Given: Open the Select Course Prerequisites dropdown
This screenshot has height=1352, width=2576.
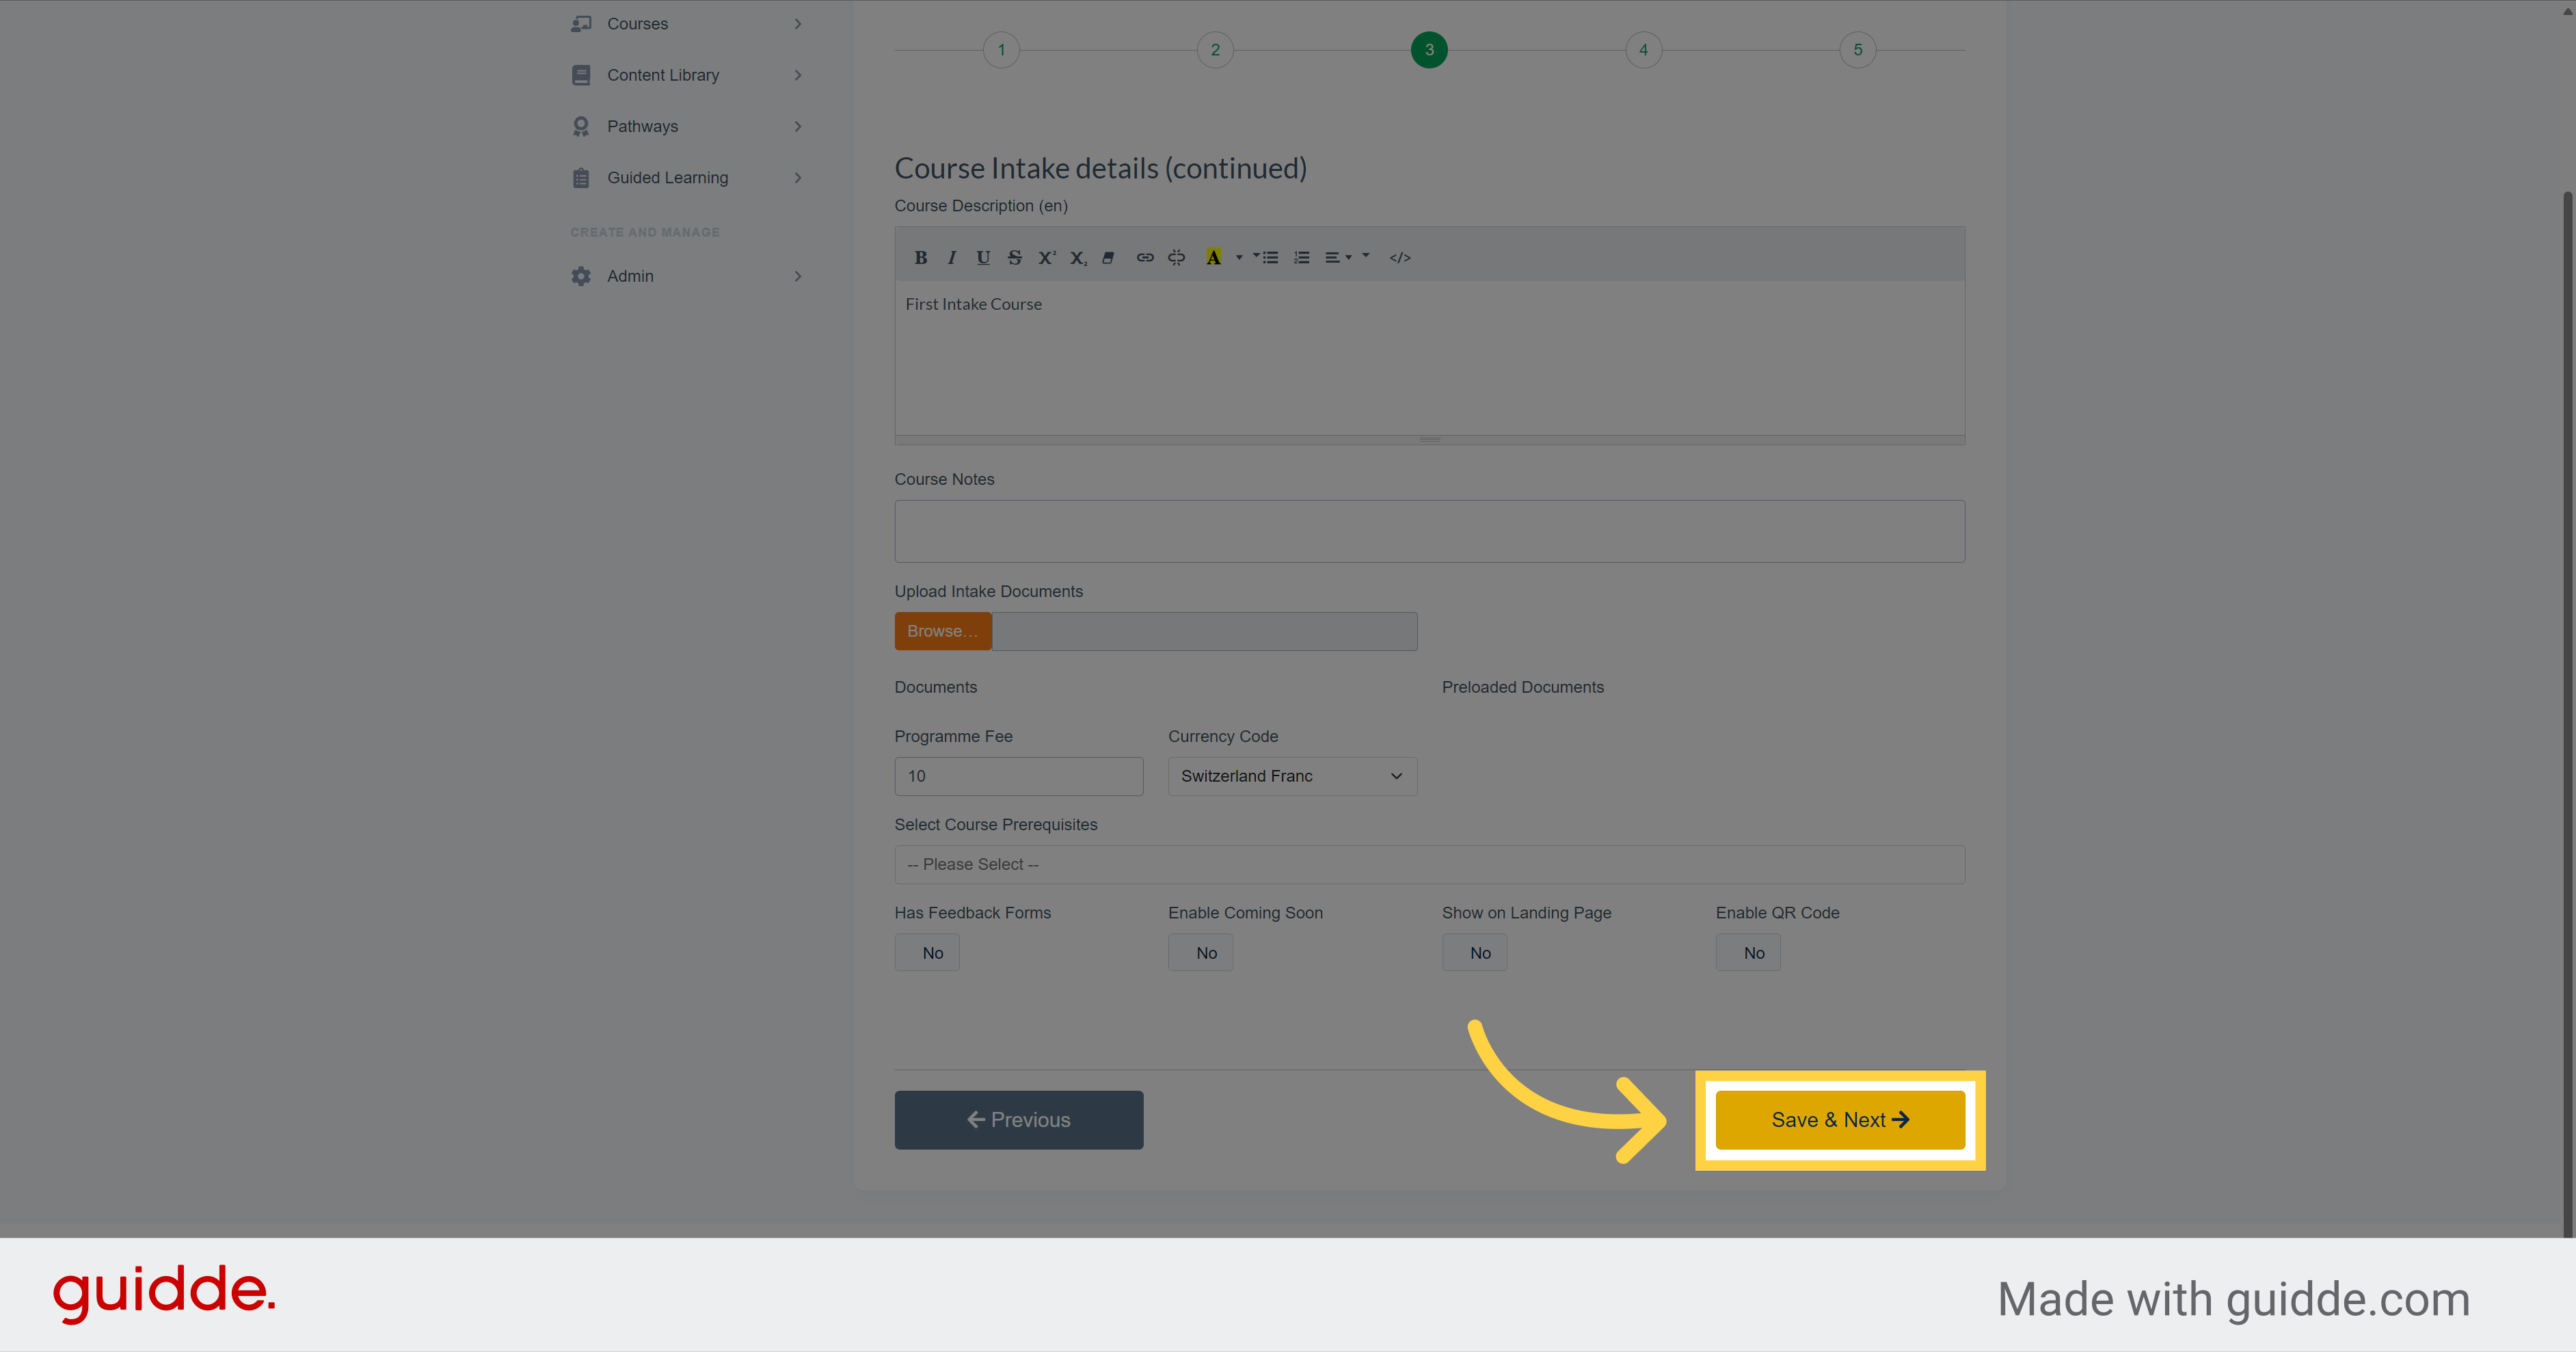Looking at the screenshot, I should pyautogui.click(x=1429, y=864).
